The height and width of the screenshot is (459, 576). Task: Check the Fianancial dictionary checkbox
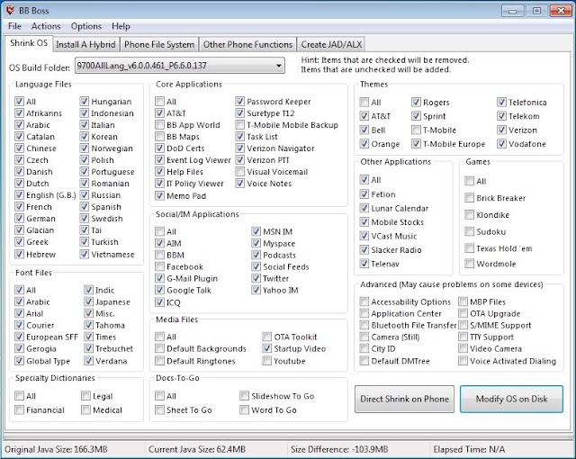point(19,409)
